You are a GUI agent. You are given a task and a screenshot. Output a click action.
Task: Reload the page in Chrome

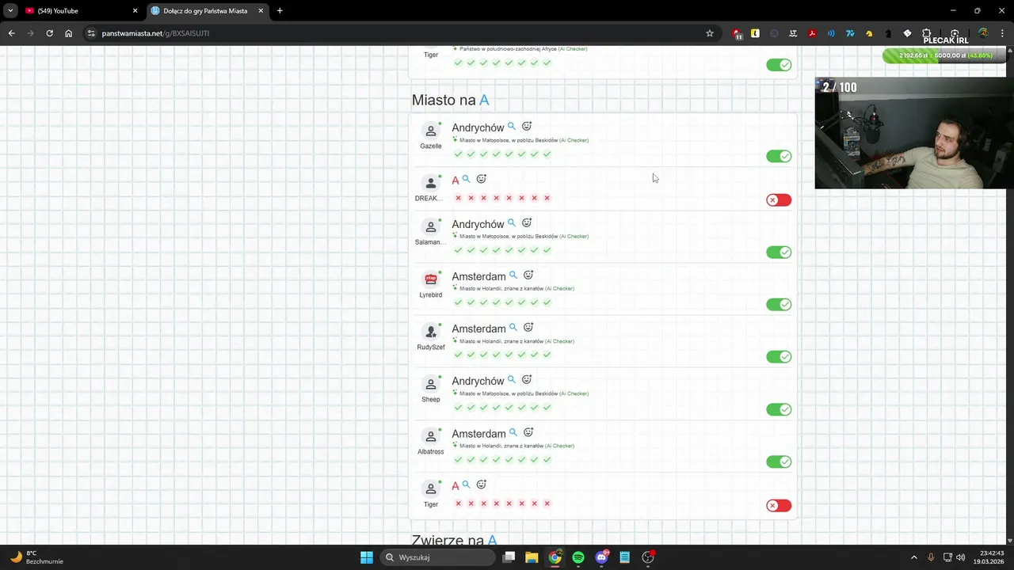pos(49,33)
